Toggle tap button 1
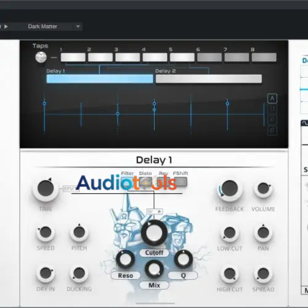The height and width of the screenshot is (308, 308). click(73, 57)
